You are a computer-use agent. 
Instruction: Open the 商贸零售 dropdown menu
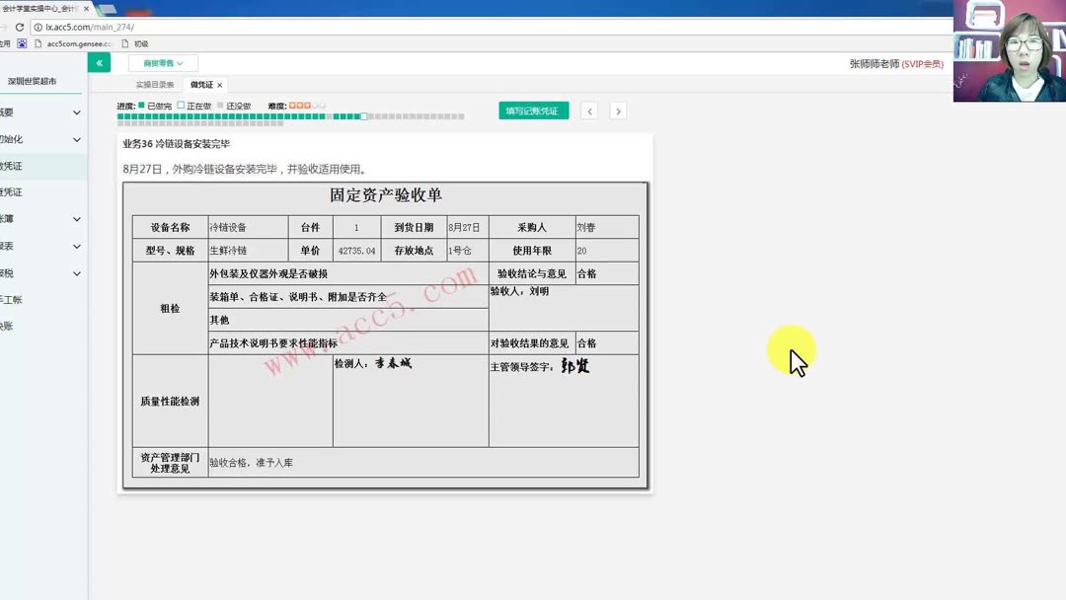[161, 61]
